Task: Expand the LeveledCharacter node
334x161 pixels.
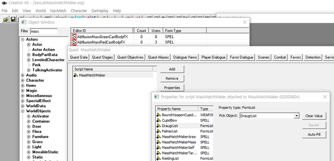Action: tap(29, 60)
